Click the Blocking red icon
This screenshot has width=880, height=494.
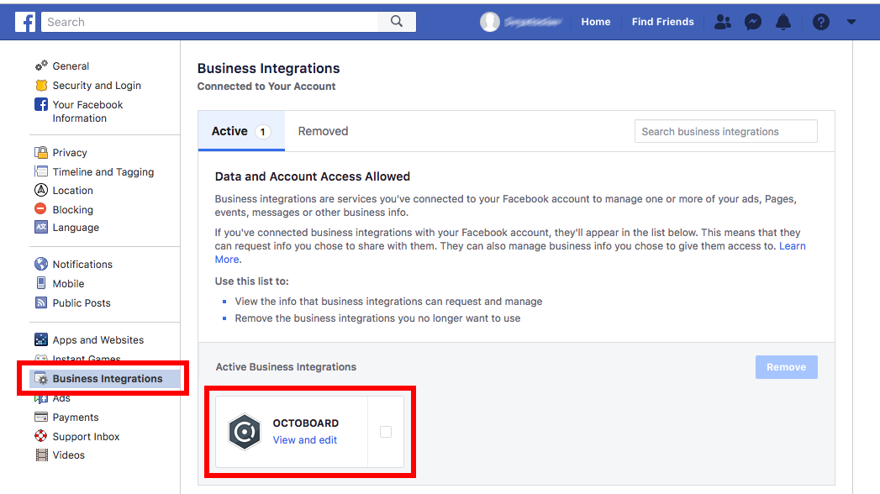click(x=40, y=209)
